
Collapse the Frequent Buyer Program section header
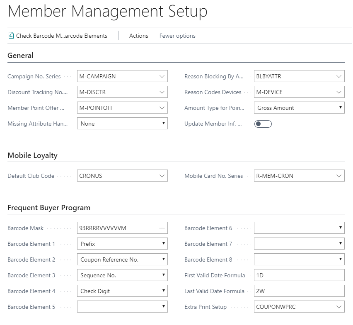(49, 208)
